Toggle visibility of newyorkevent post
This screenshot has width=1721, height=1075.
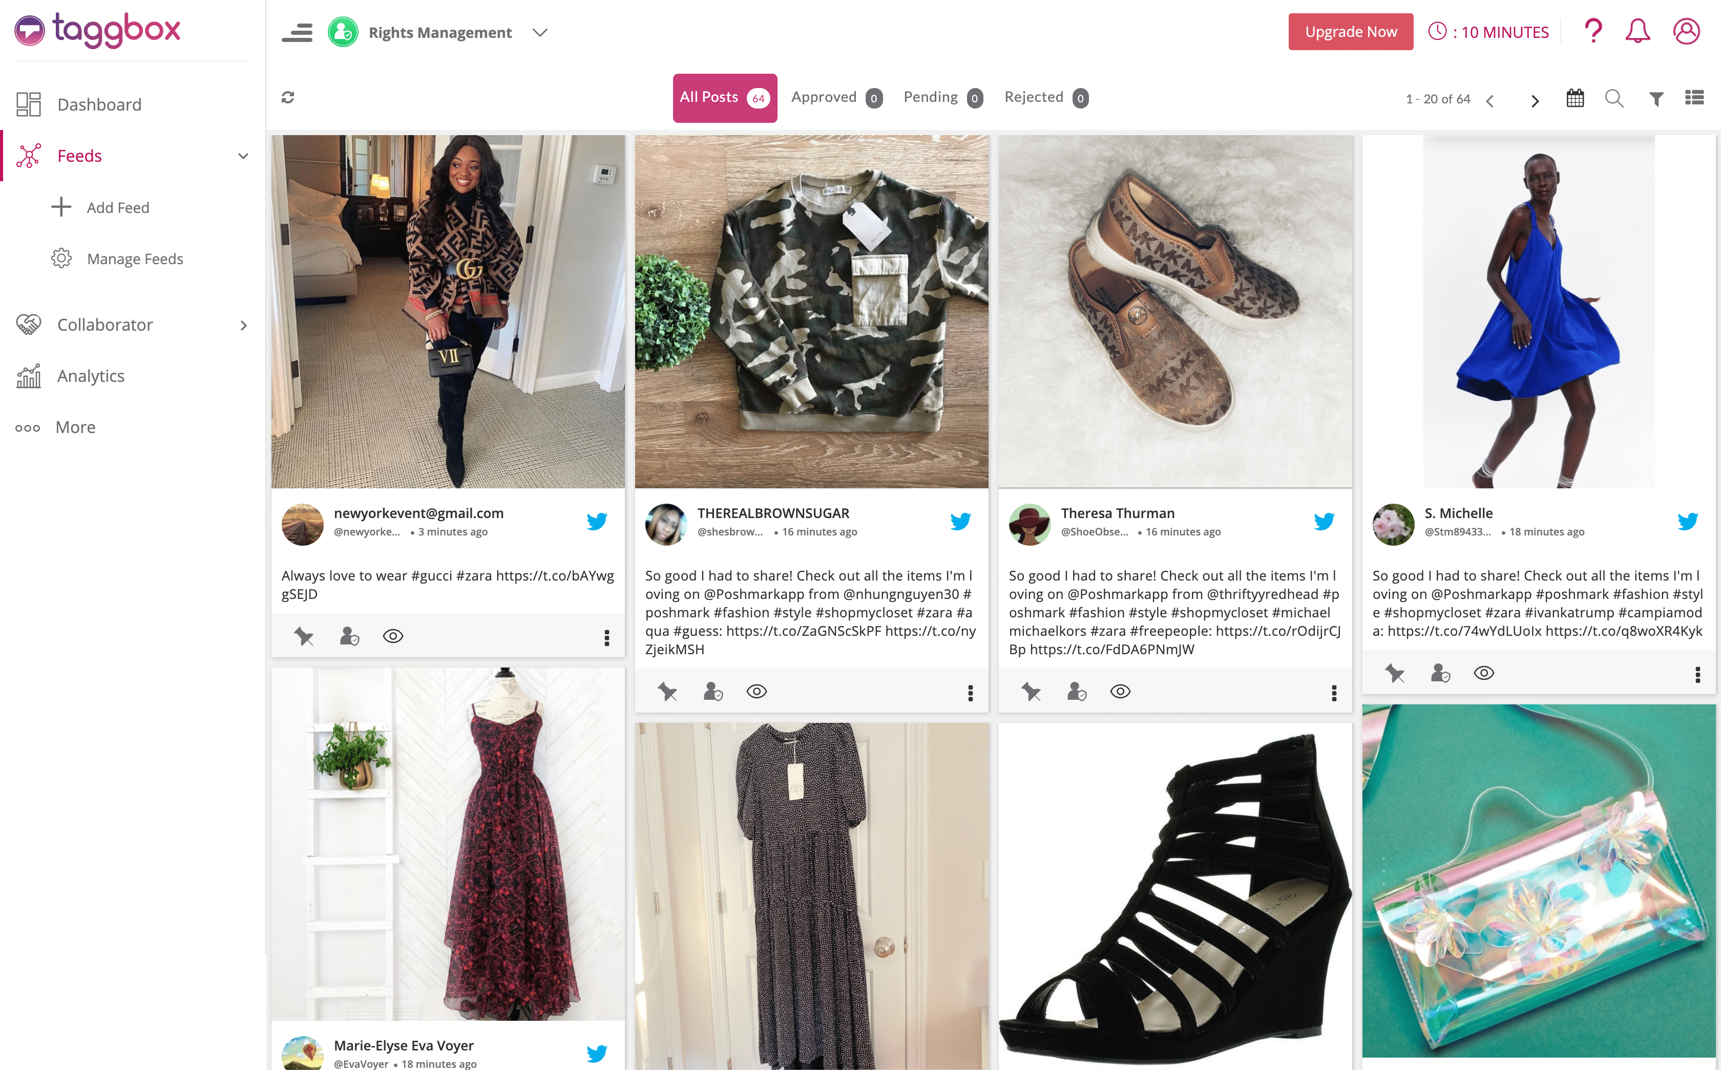pyautogui.click(x=392, y=636)
